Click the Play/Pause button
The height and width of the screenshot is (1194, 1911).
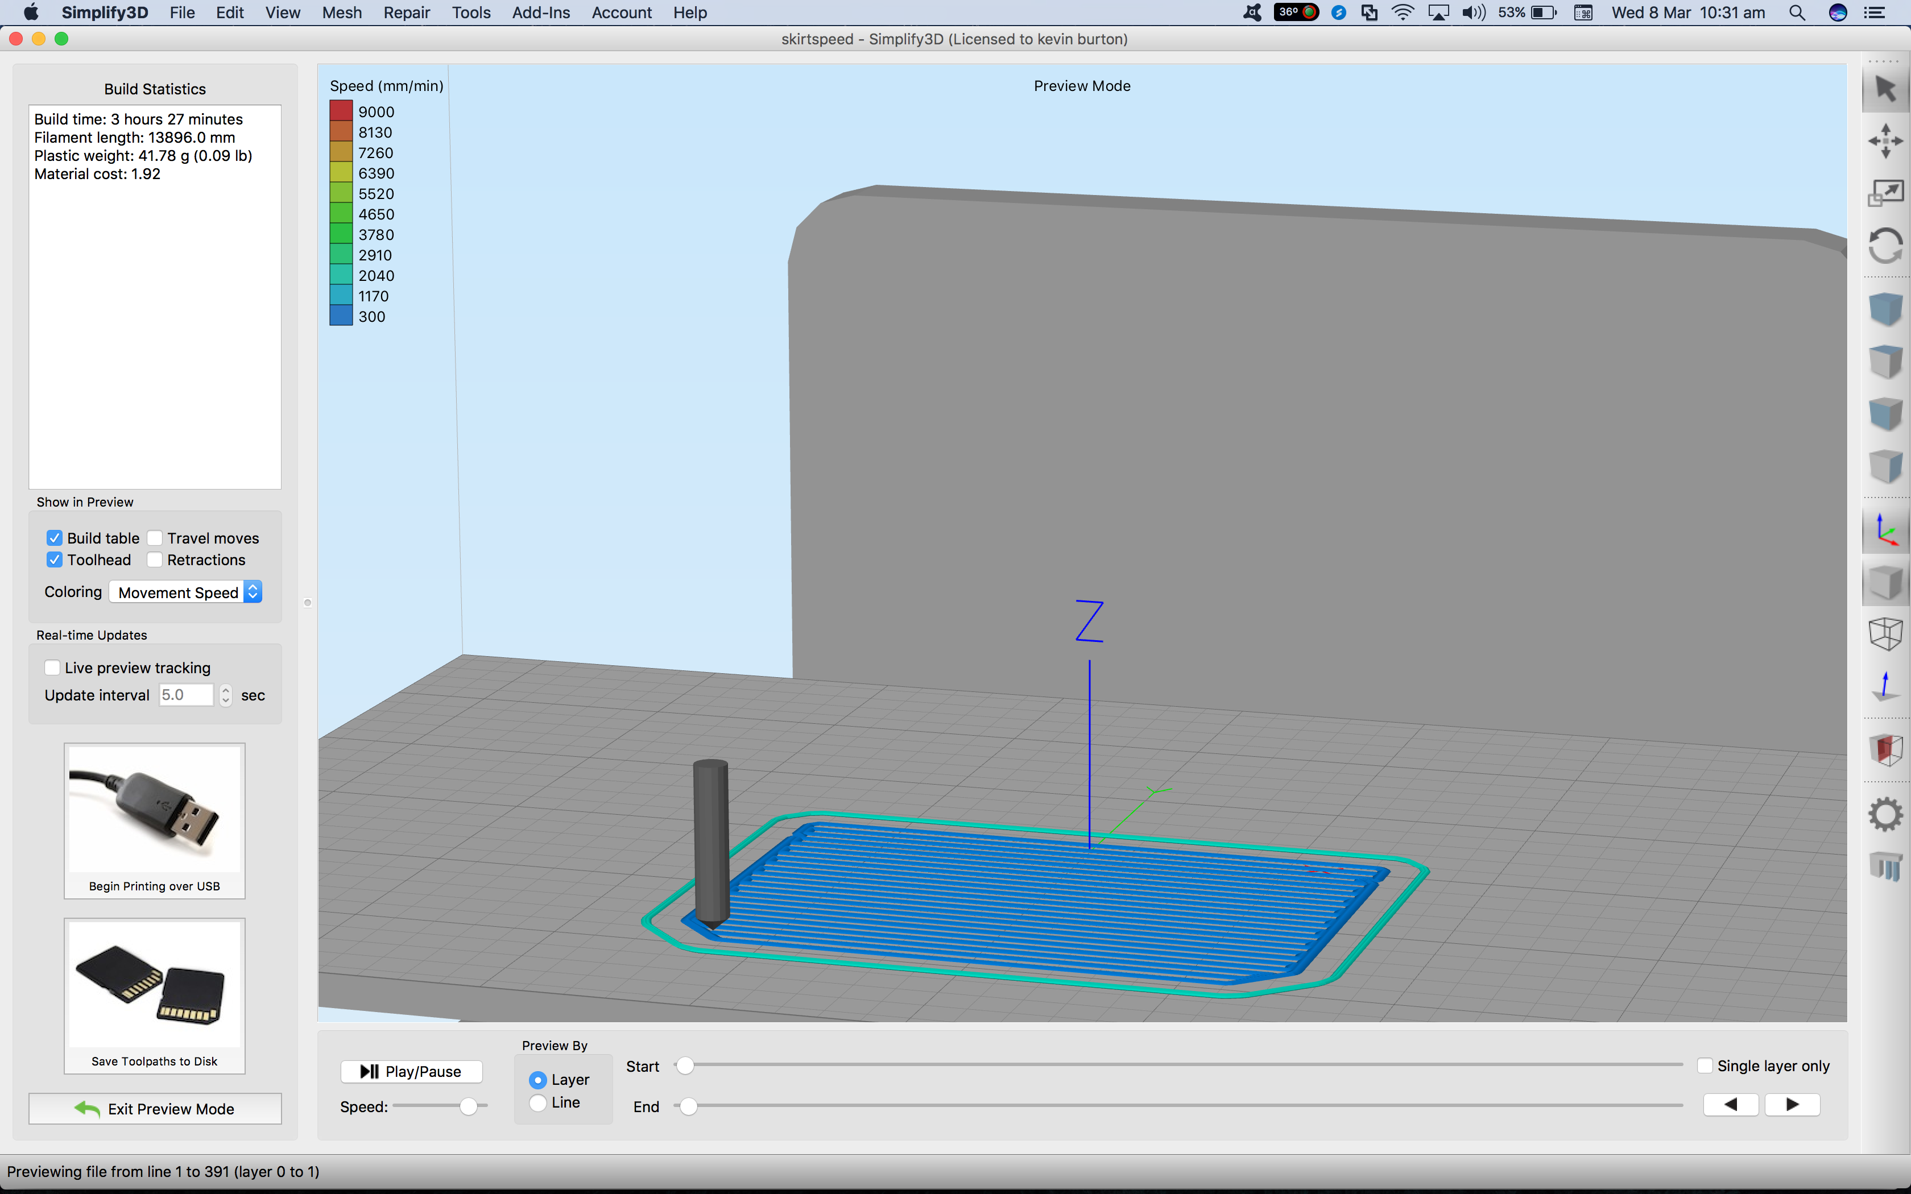tap(411, 1072)
